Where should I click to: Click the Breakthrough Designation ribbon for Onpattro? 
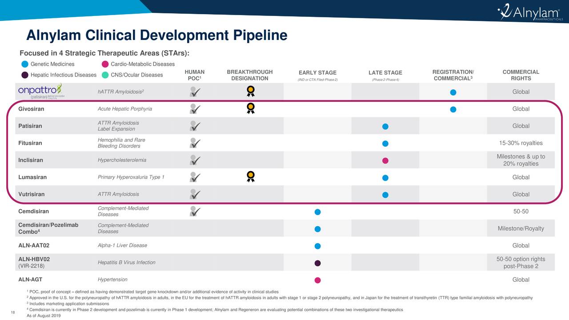251,92
